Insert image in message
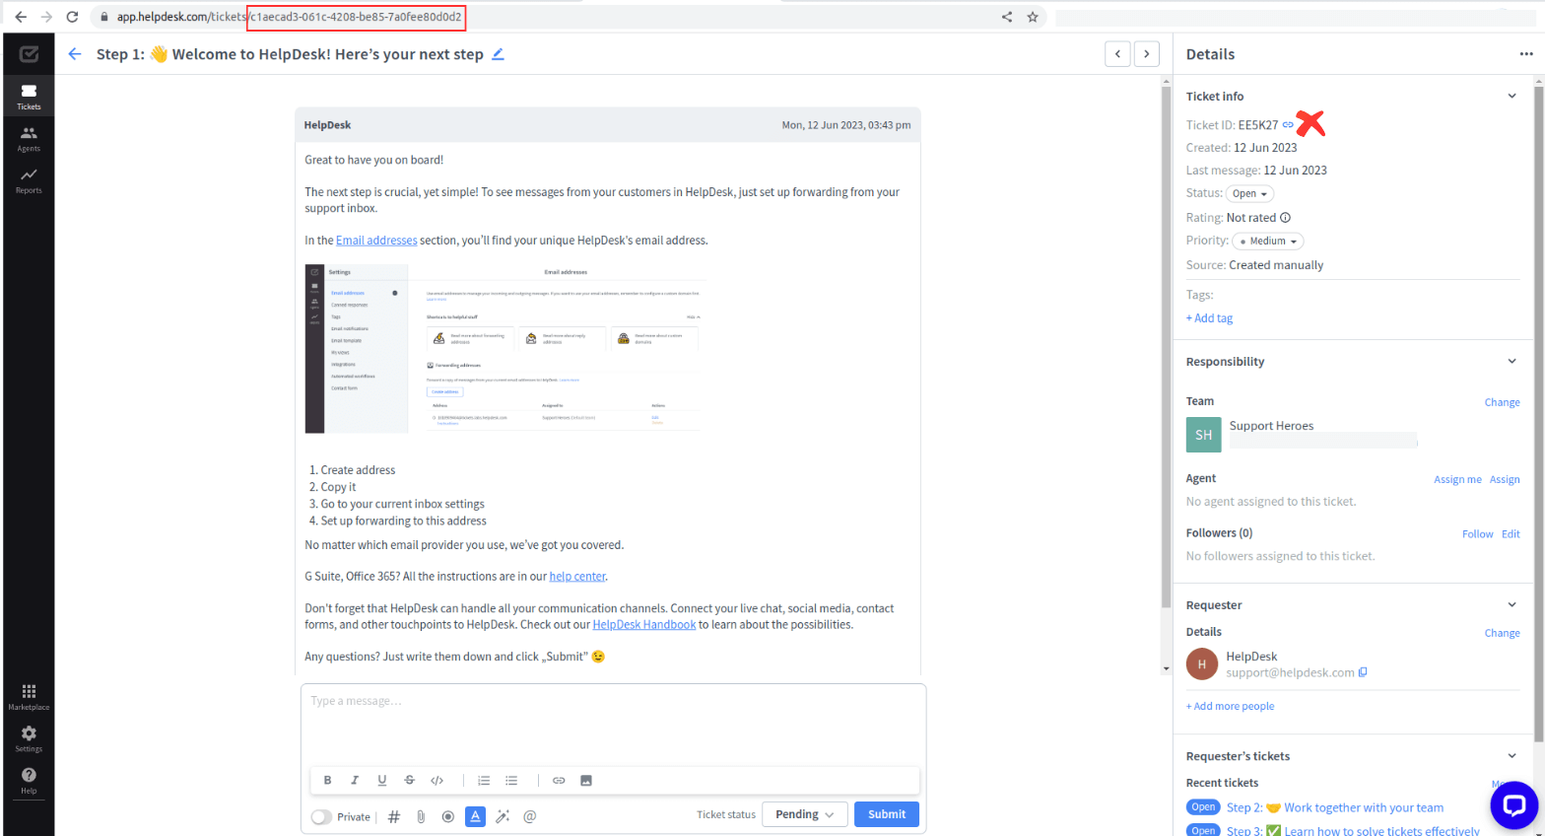This screenshot has height=836, width=1545. (x=586, y=781)
